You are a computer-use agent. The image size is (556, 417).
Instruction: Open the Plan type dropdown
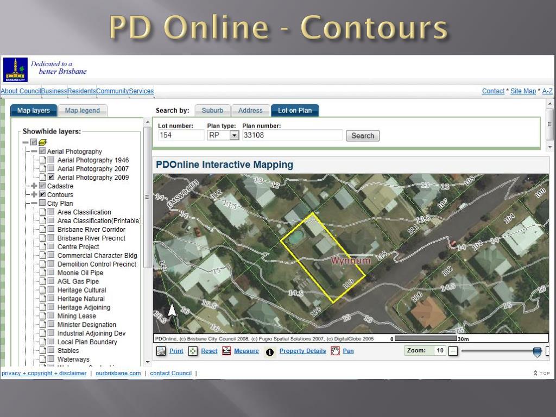[234, 135]
